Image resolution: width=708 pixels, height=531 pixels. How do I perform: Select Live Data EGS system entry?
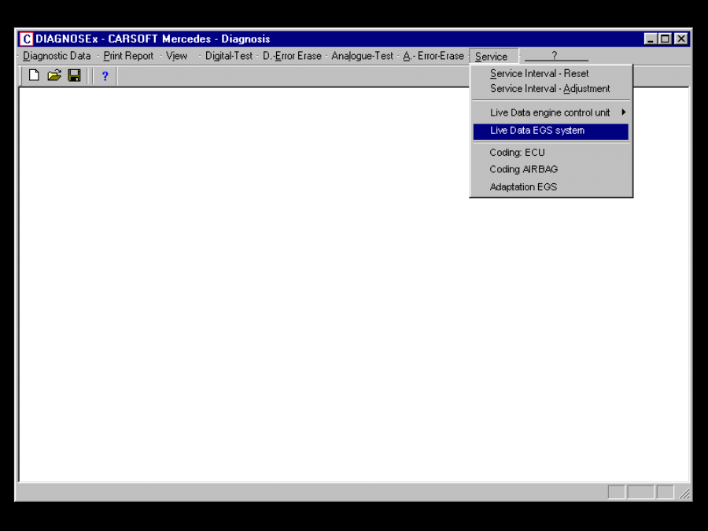click(537, 131)
